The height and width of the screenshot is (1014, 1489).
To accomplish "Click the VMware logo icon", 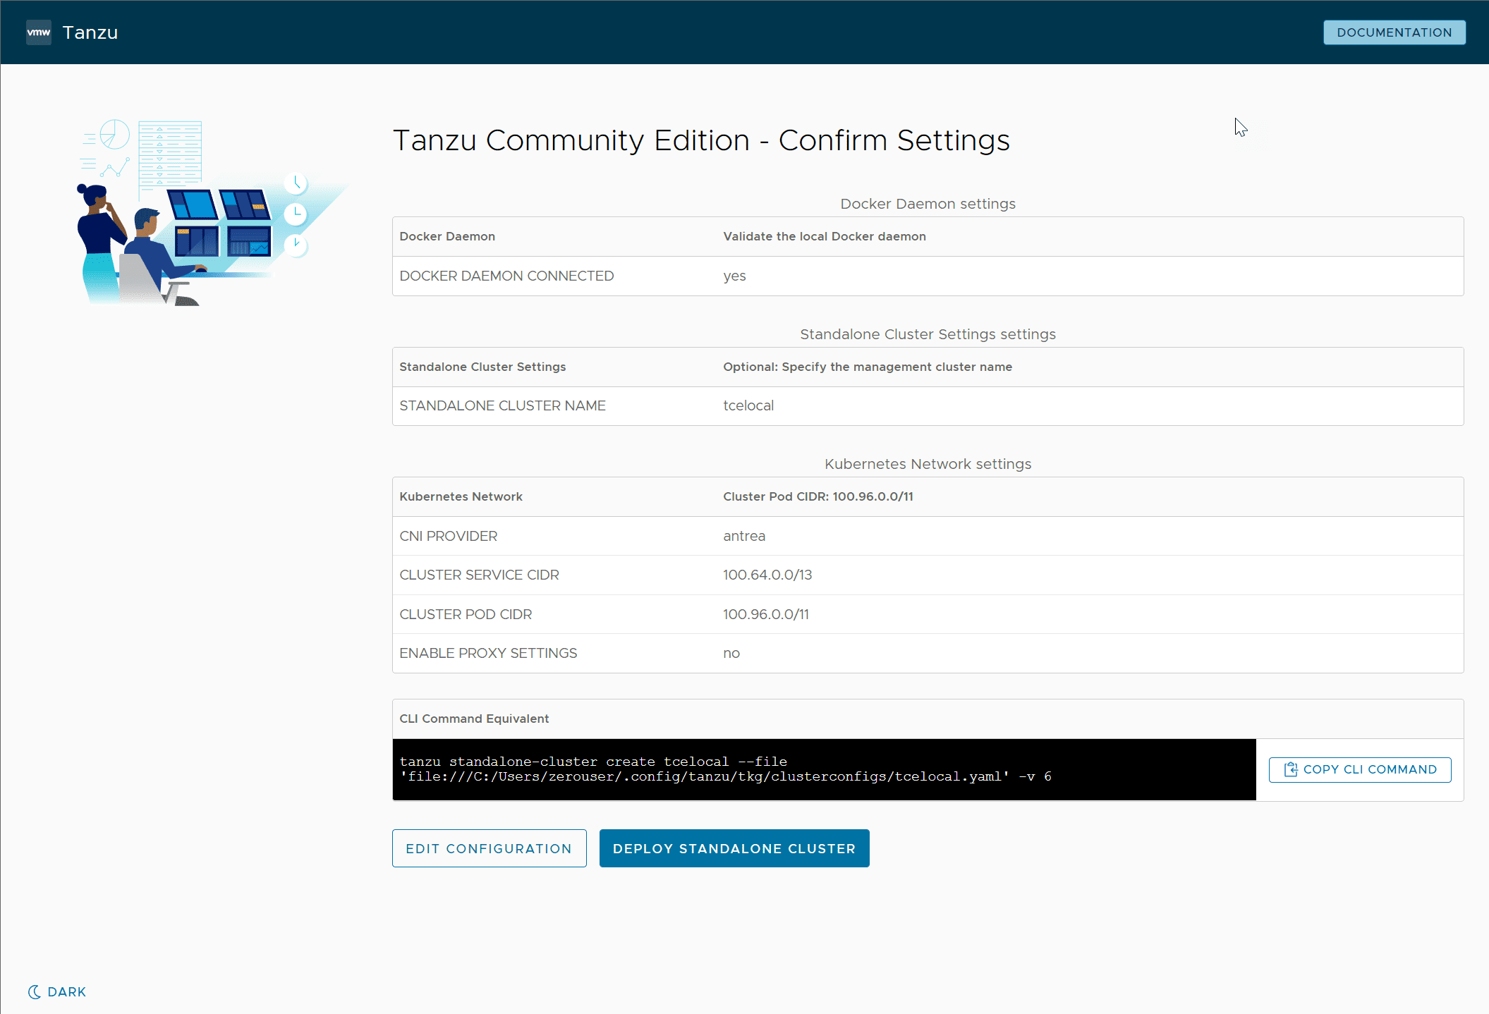I will point(38,32).
